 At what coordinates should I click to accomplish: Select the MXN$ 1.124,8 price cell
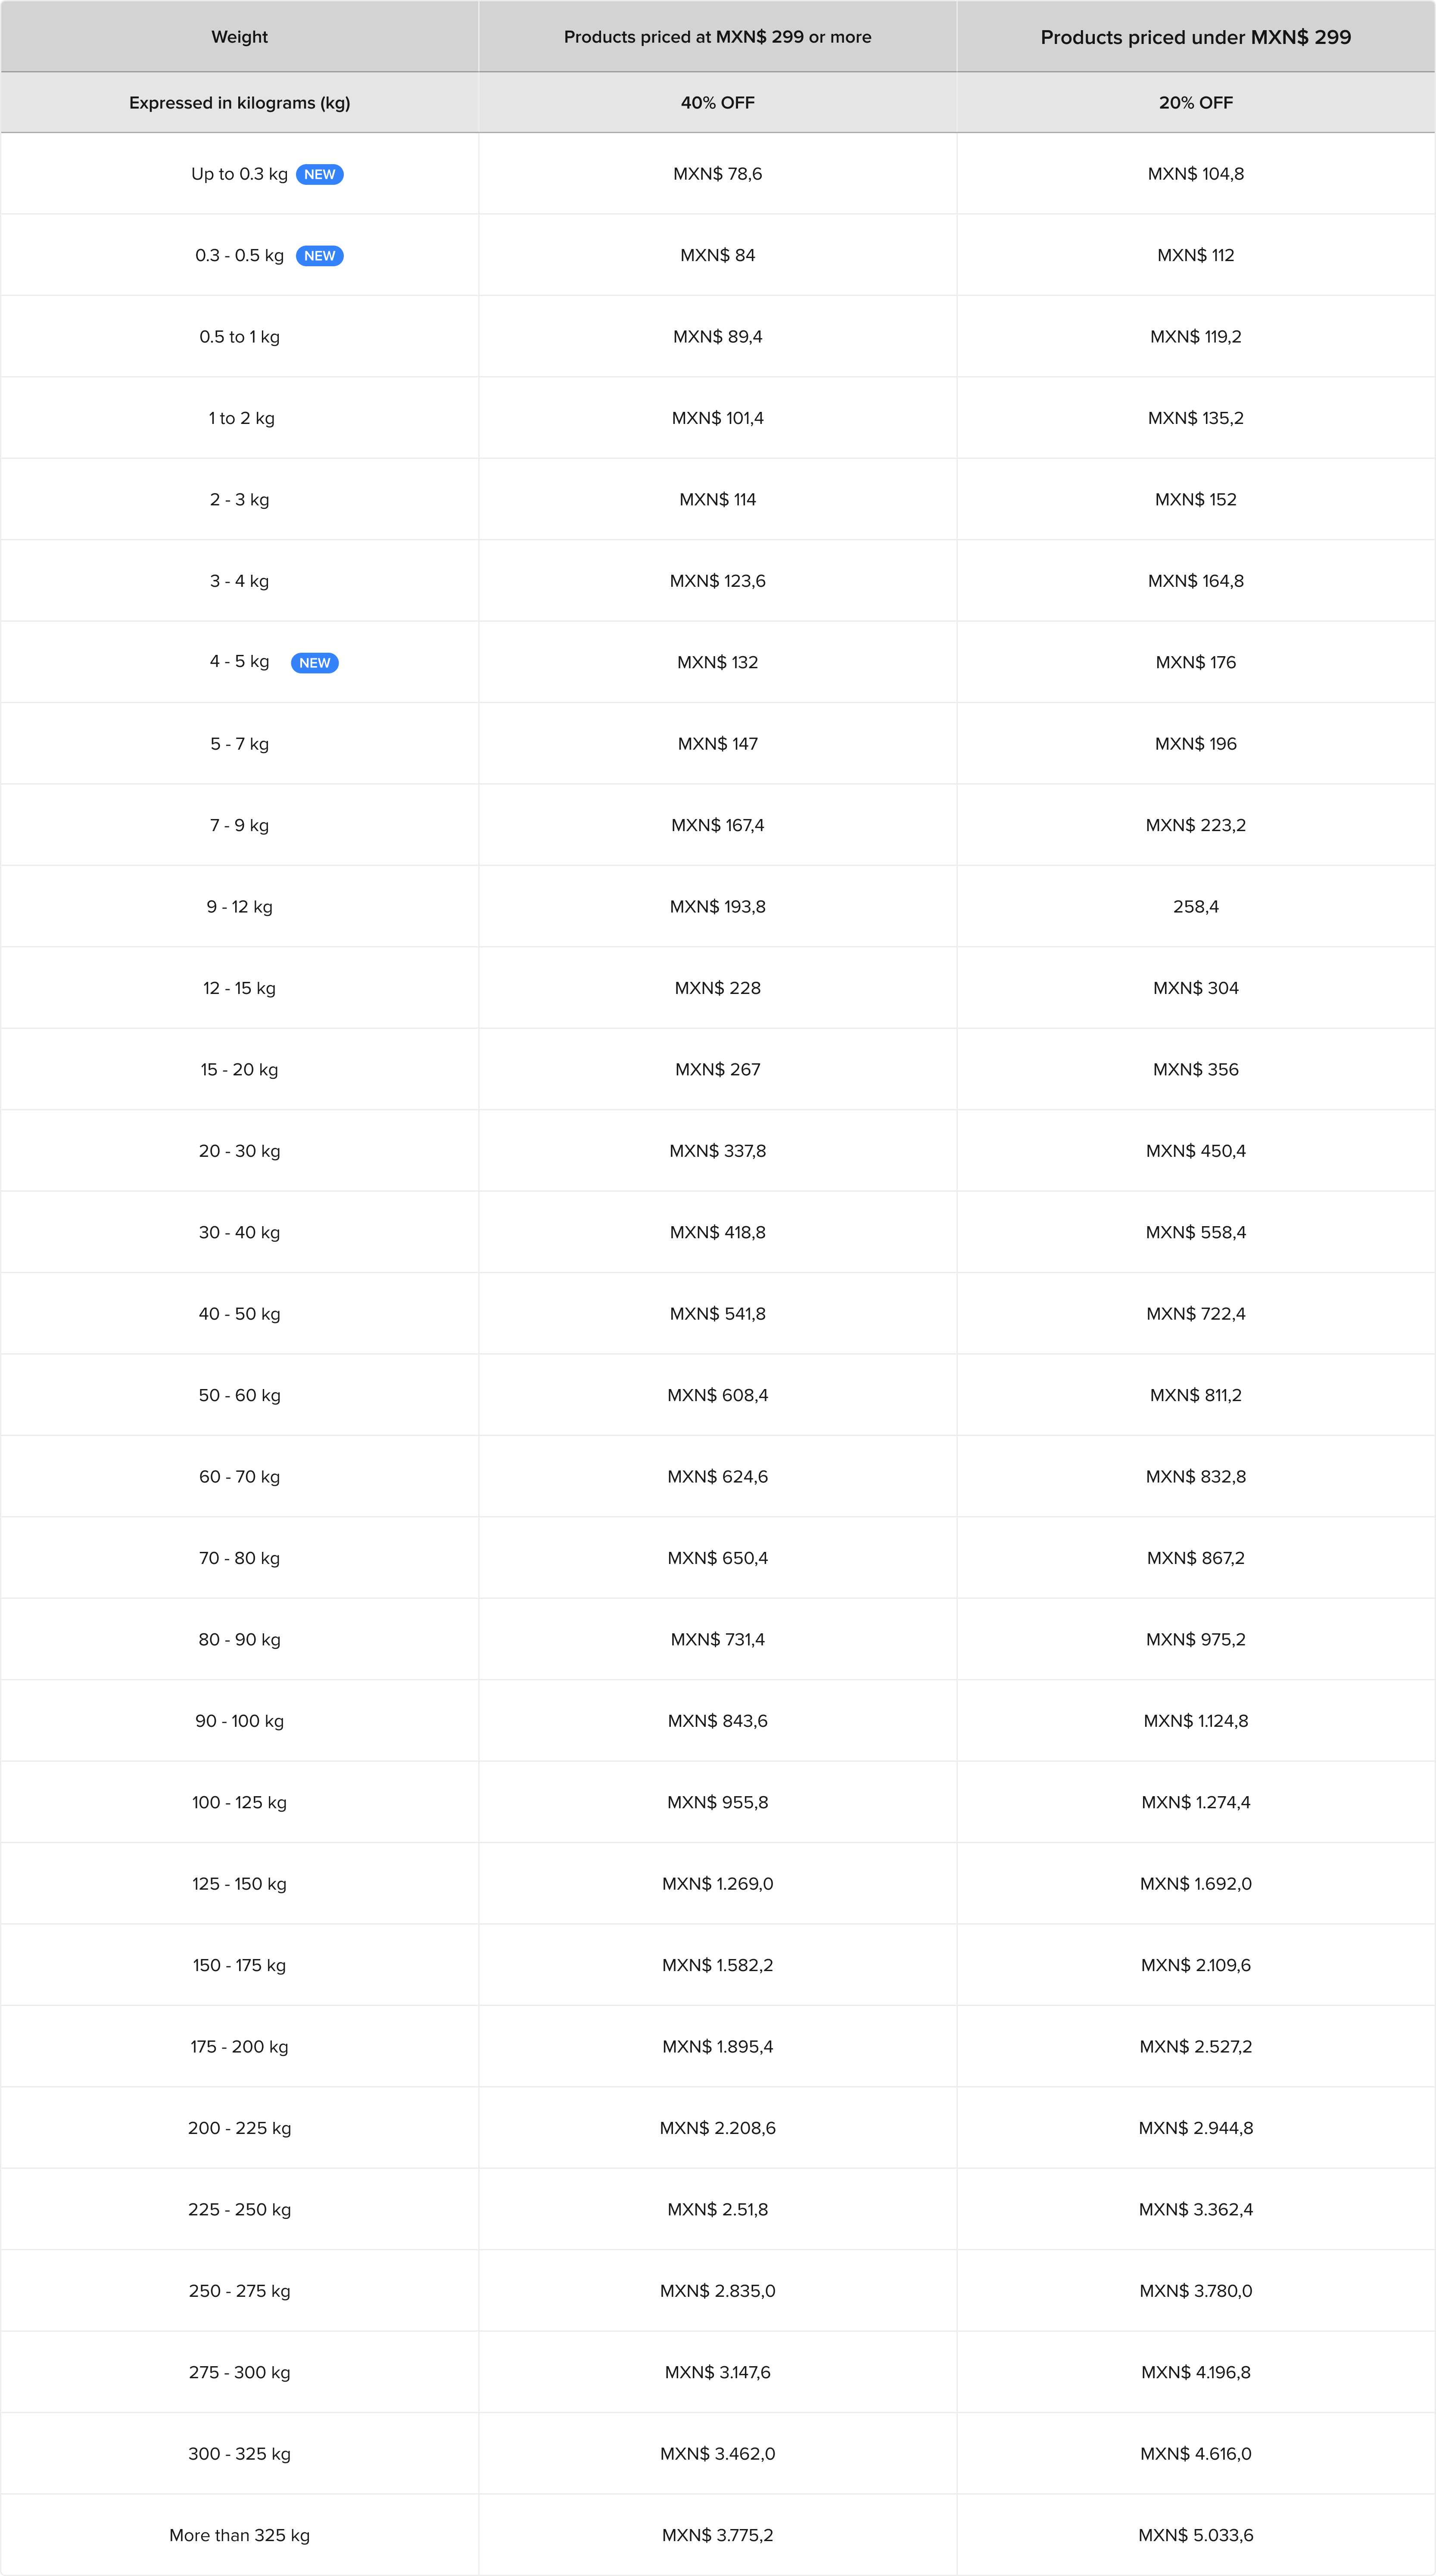tap(1195, 1721)
